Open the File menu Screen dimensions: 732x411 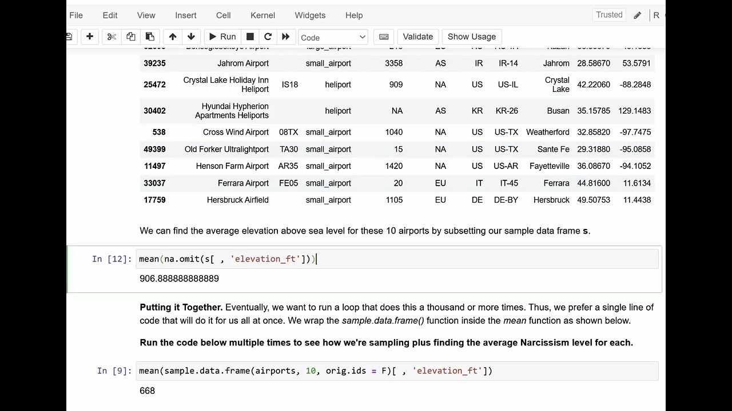pos(76,15)
